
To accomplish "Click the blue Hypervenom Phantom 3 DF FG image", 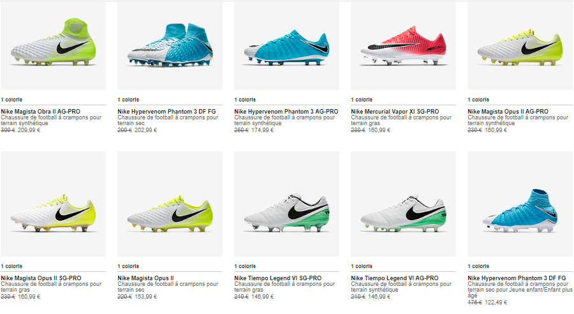I will 170,45.
